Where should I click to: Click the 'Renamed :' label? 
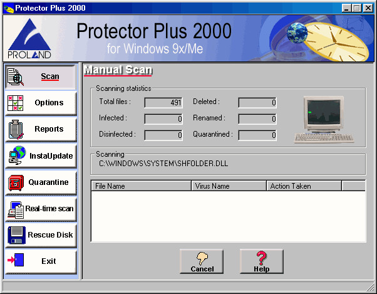(x=209, y=118)
